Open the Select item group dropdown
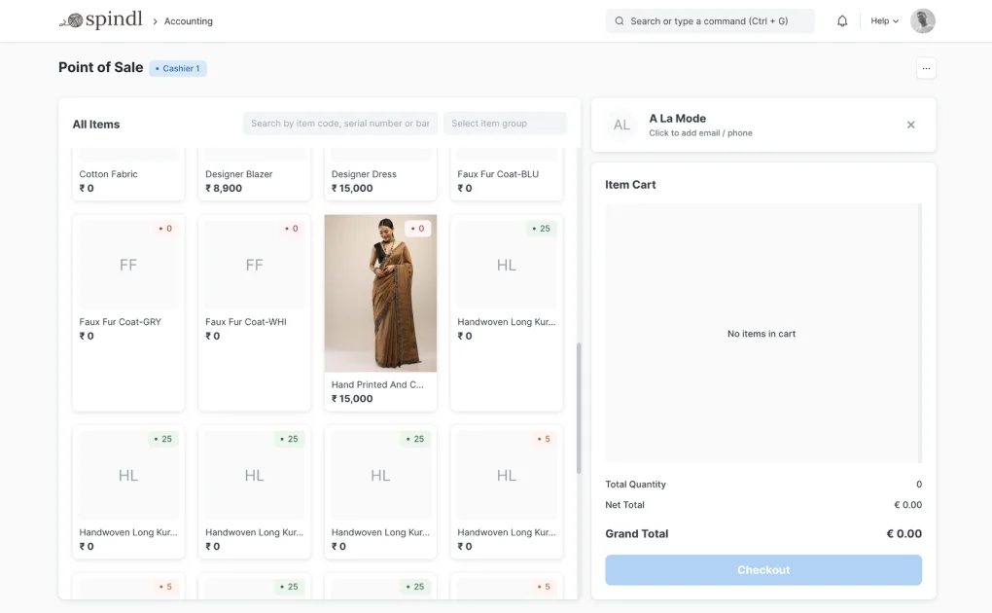 pyautogui.click(x=506, y=123)
